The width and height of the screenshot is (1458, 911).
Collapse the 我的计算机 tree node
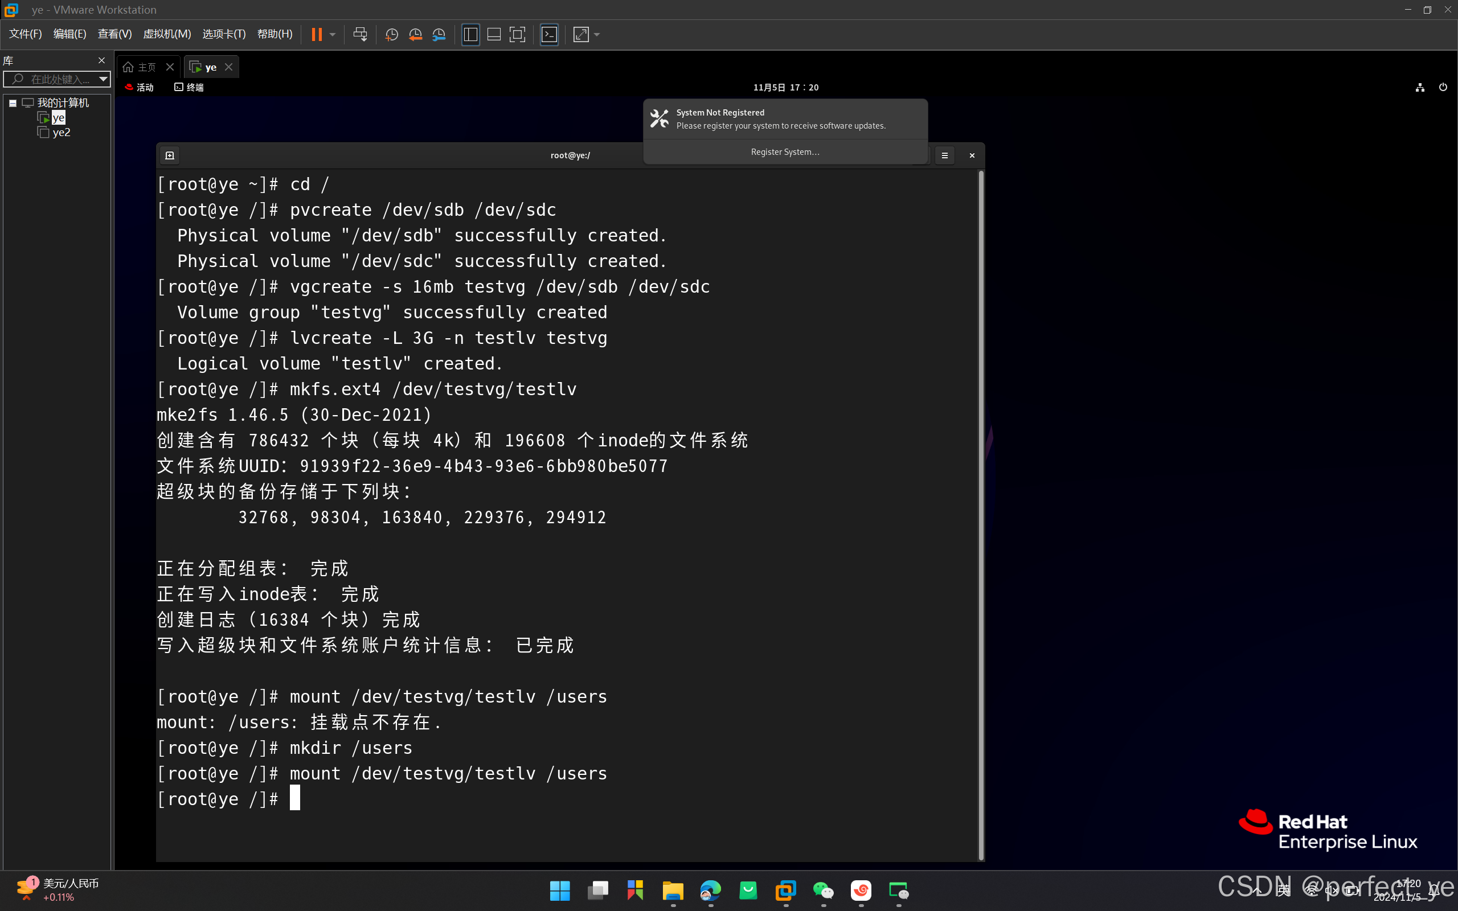click(13, 103)
